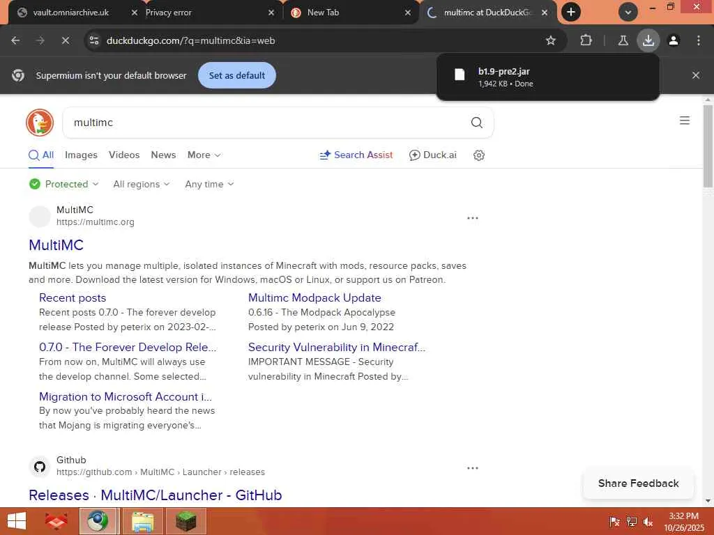Click the network tray icon
Image resolution: width=714 pixels, height=535 pixels.
[x=632, y=522]
